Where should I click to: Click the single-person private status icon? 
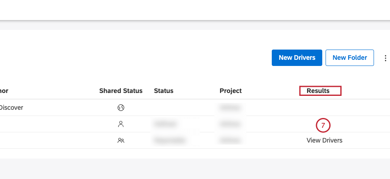121,124
